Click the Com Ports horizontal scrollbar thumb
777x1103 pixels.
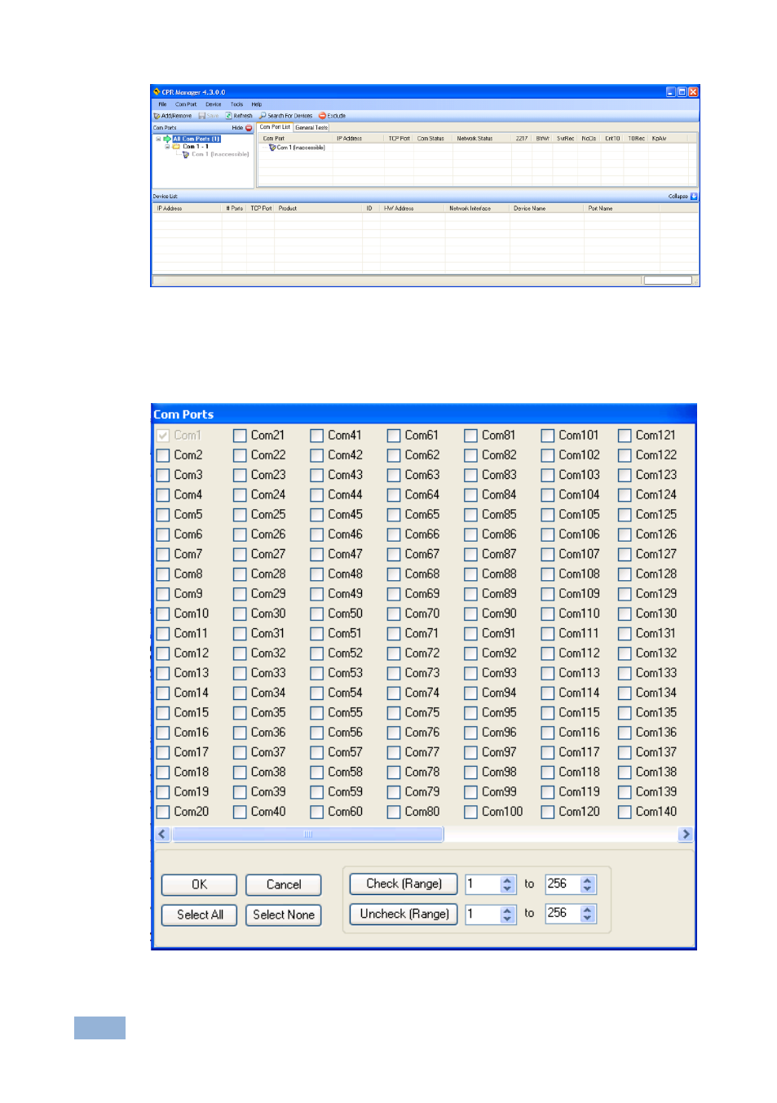308,834
